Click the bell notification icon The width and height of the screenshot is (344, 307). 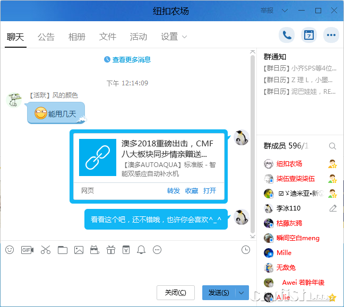(141, 250)
